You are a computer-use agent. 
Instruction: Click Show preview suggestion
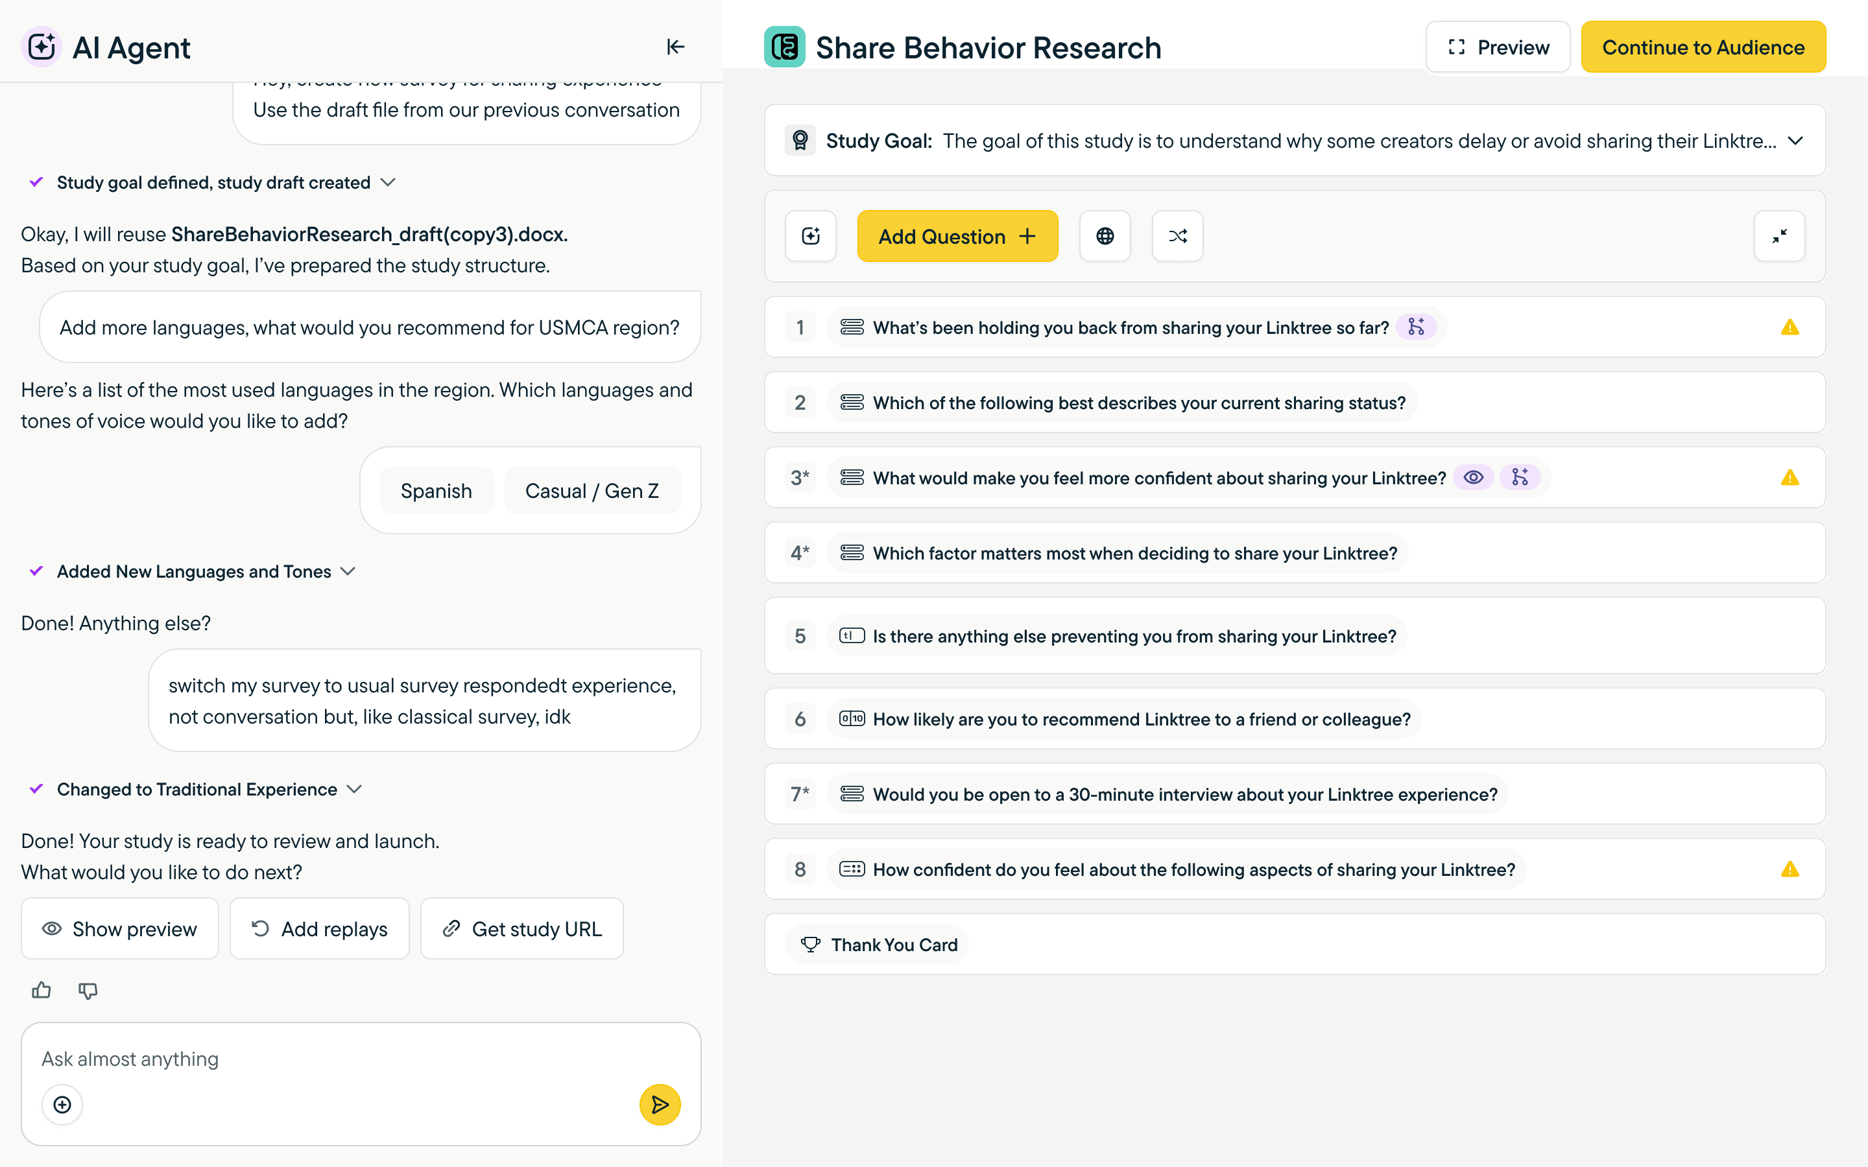119,928
